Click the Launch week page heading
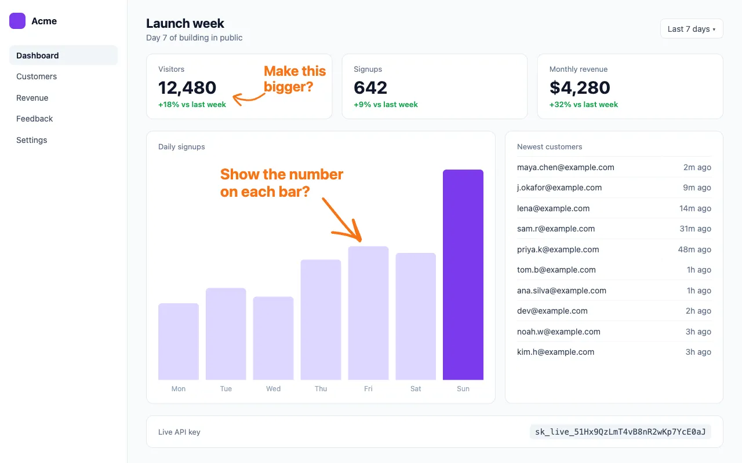Screen dimensions: 742x463 [185, 23]
